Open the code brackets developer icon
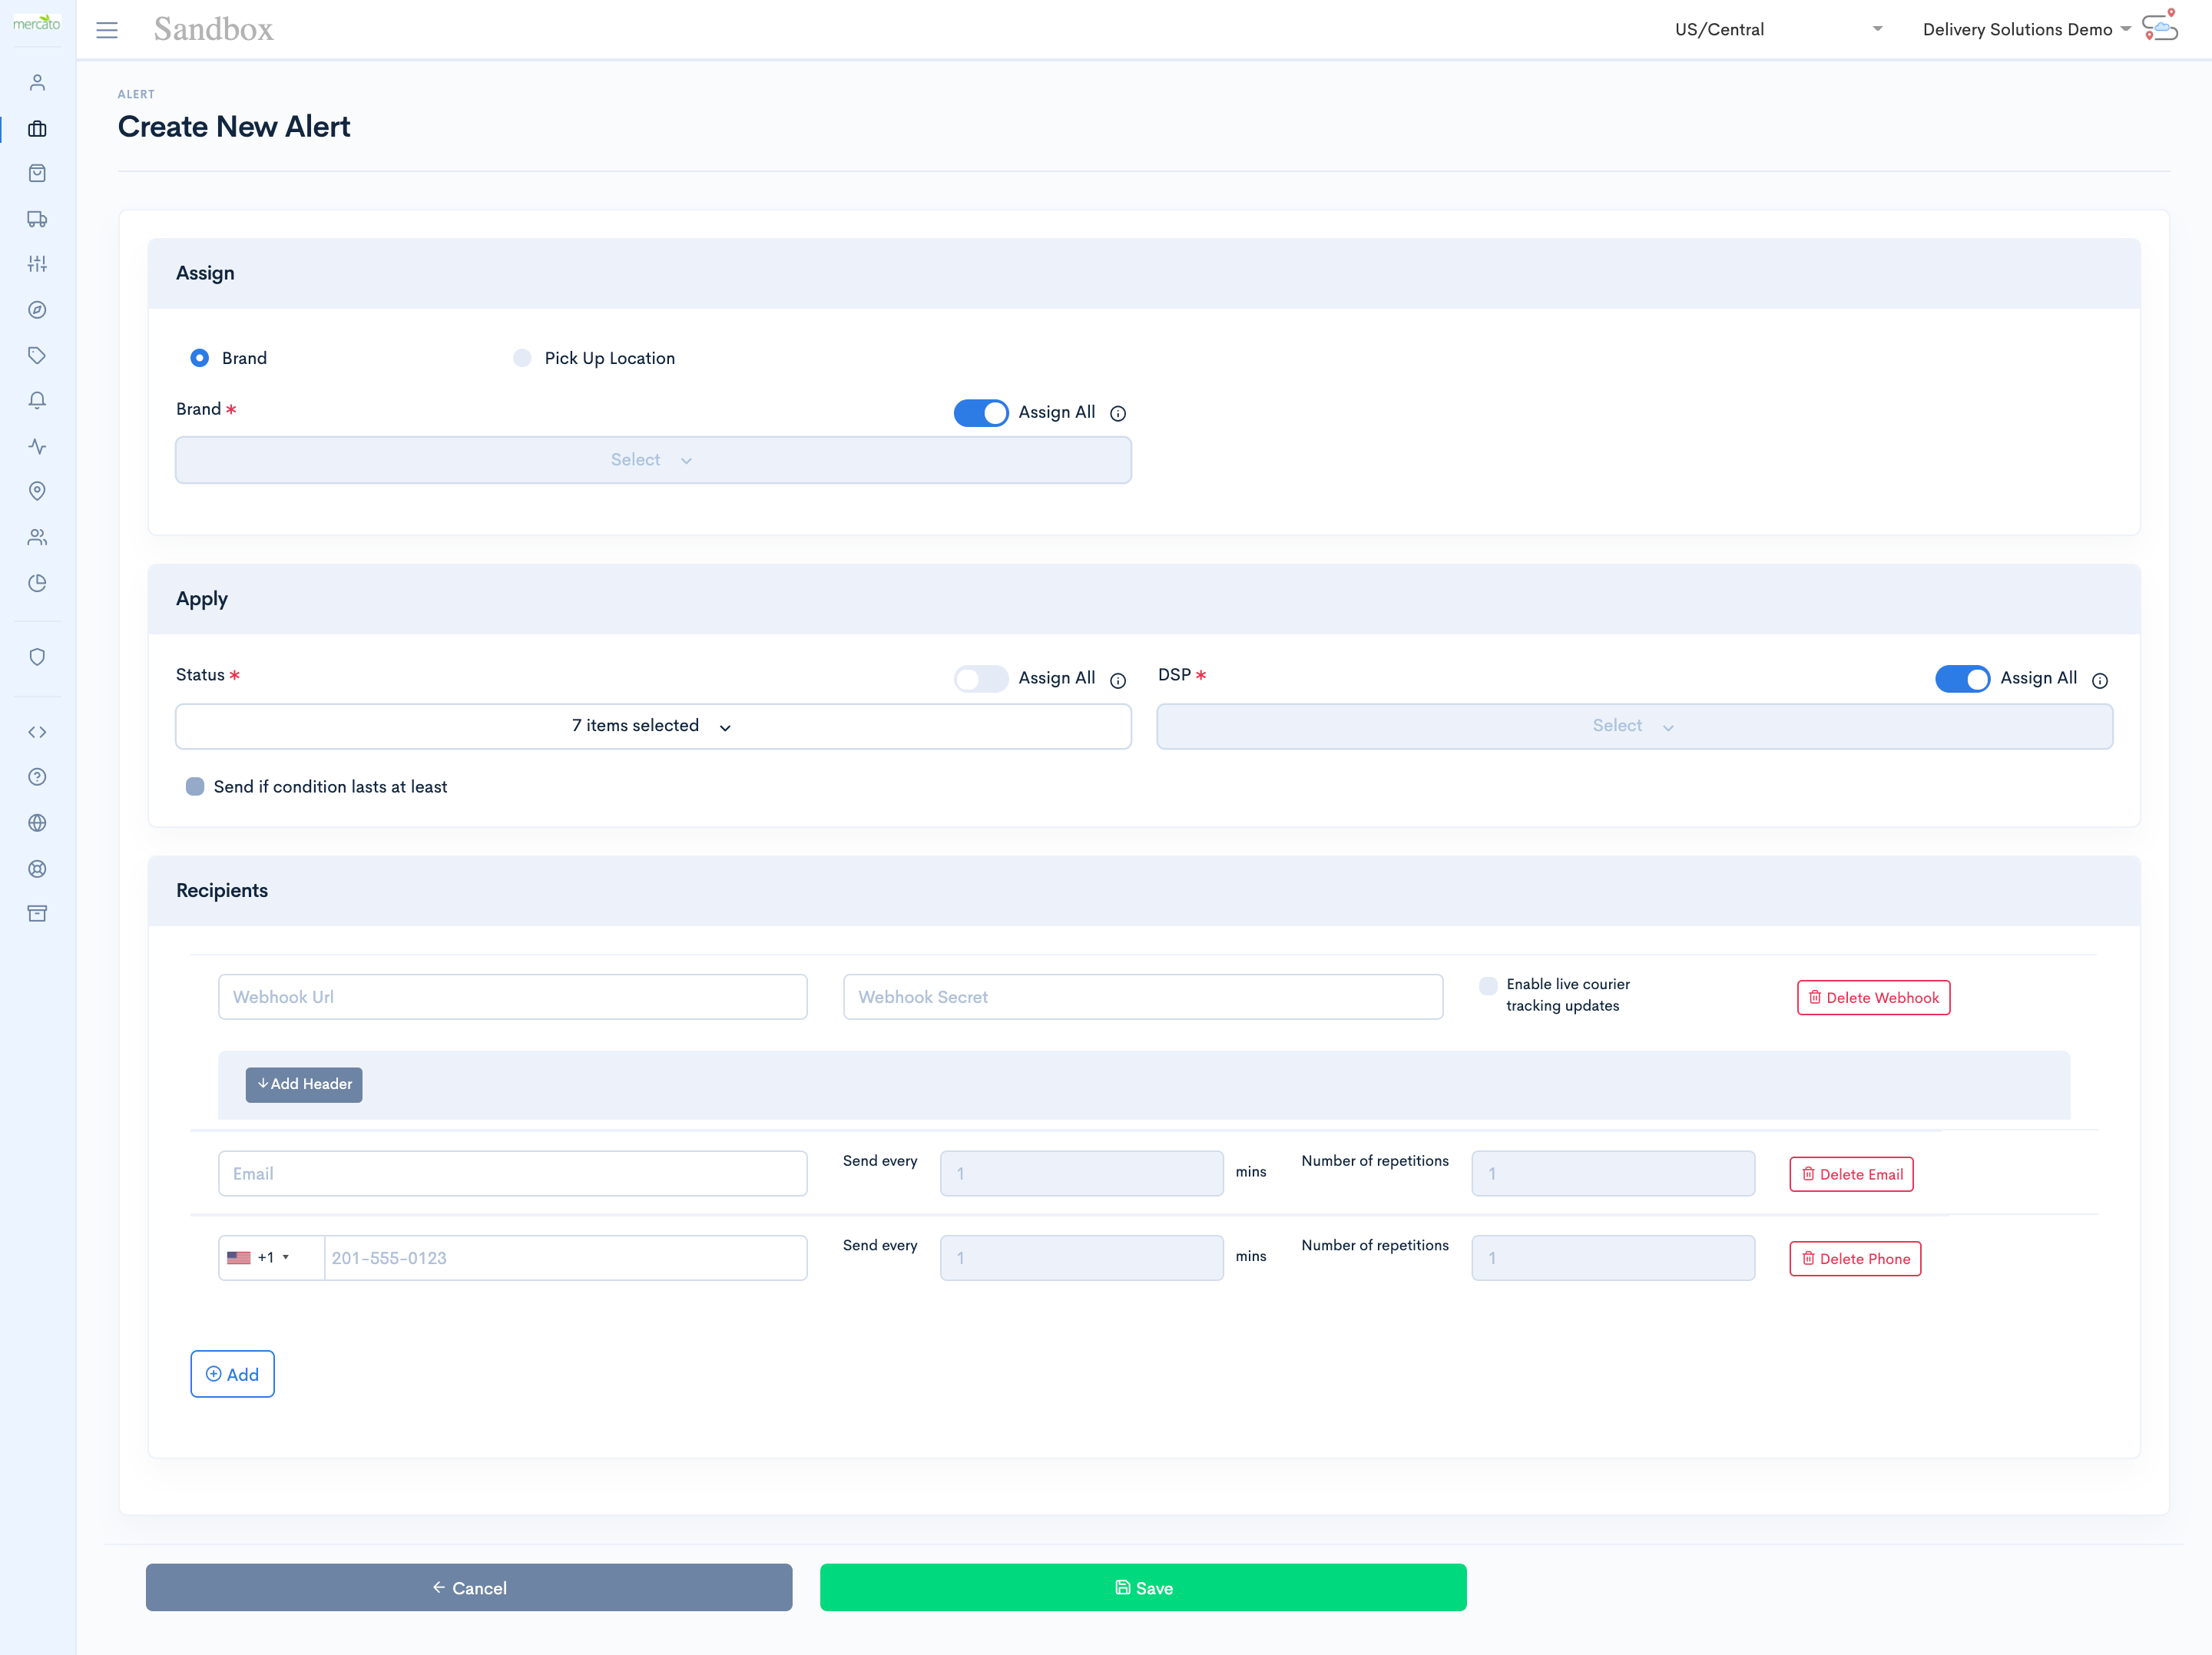 (37, 732)
